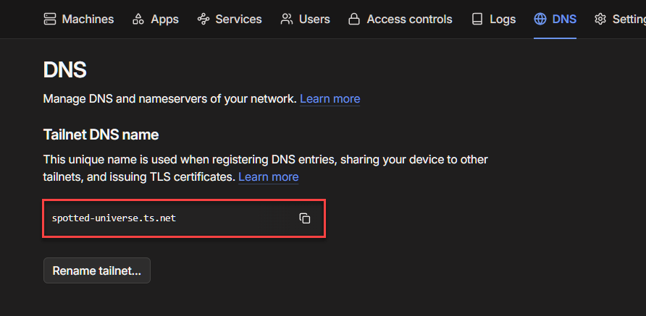The width and height of the screenshot is (646, 316).
Task: Open the Machines tab
Action: (x=88, y=20)
